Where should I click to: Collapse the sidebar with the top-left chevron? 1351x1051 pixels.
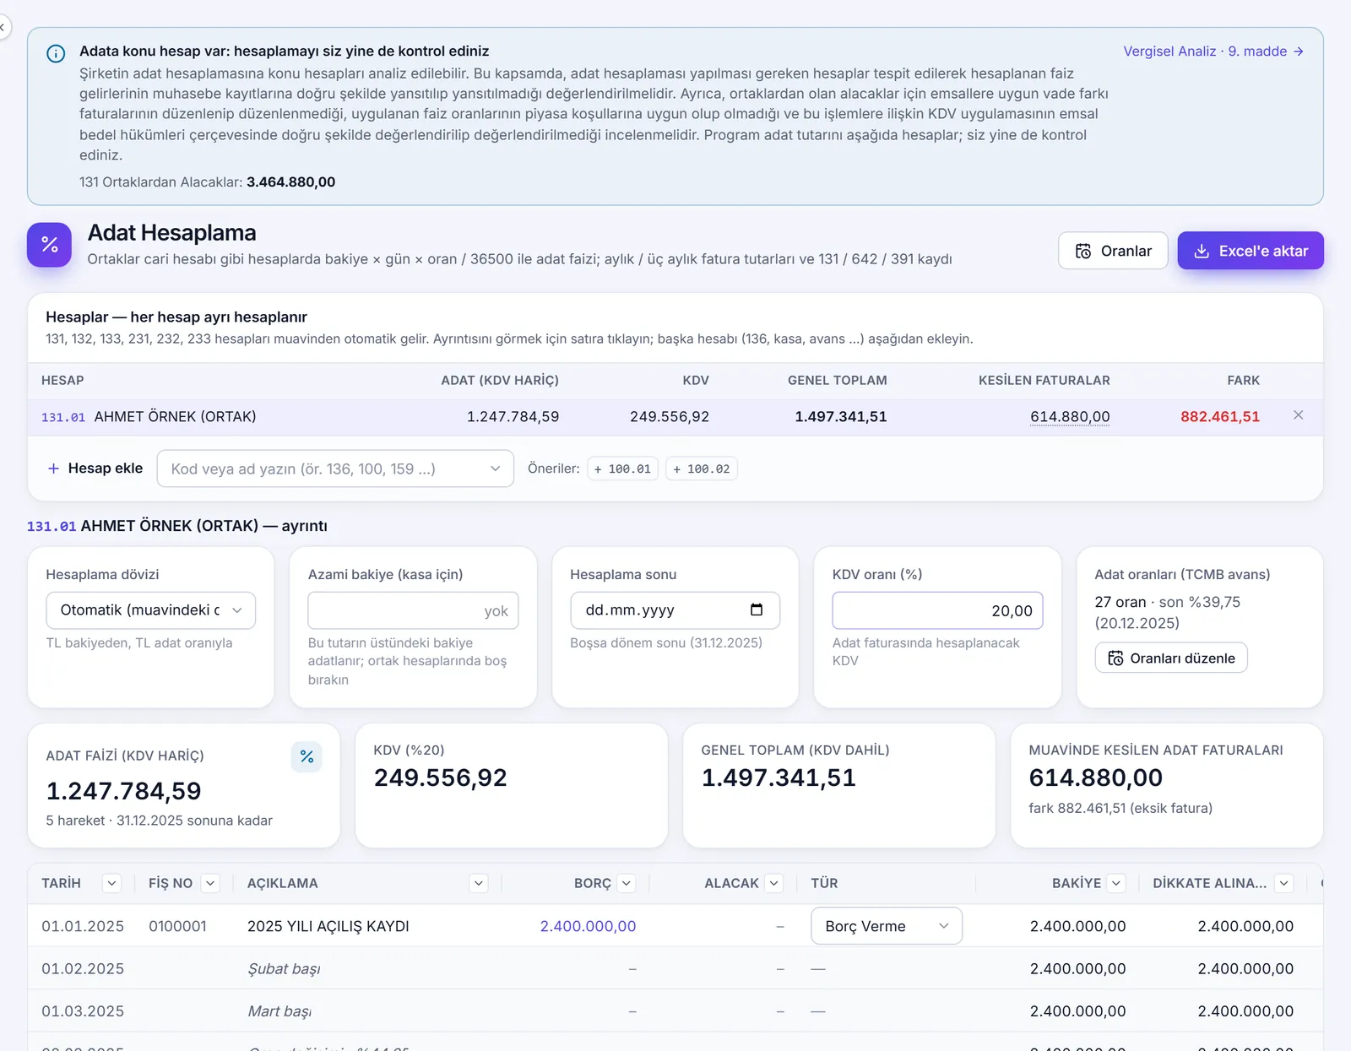3,28
